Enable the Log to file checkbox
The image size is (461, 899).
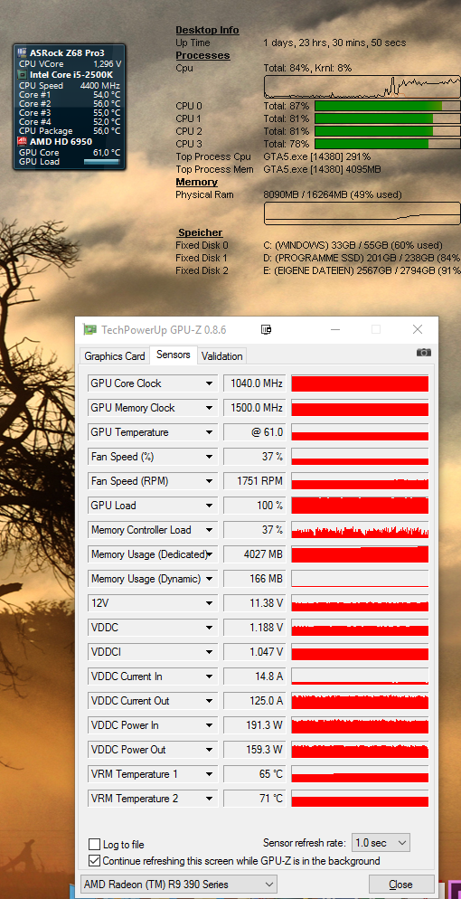pyautogui.click(x=95, y=845)
